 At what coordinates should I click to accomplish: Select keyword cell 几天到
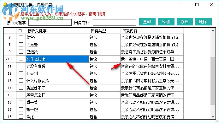click(57, 73)
